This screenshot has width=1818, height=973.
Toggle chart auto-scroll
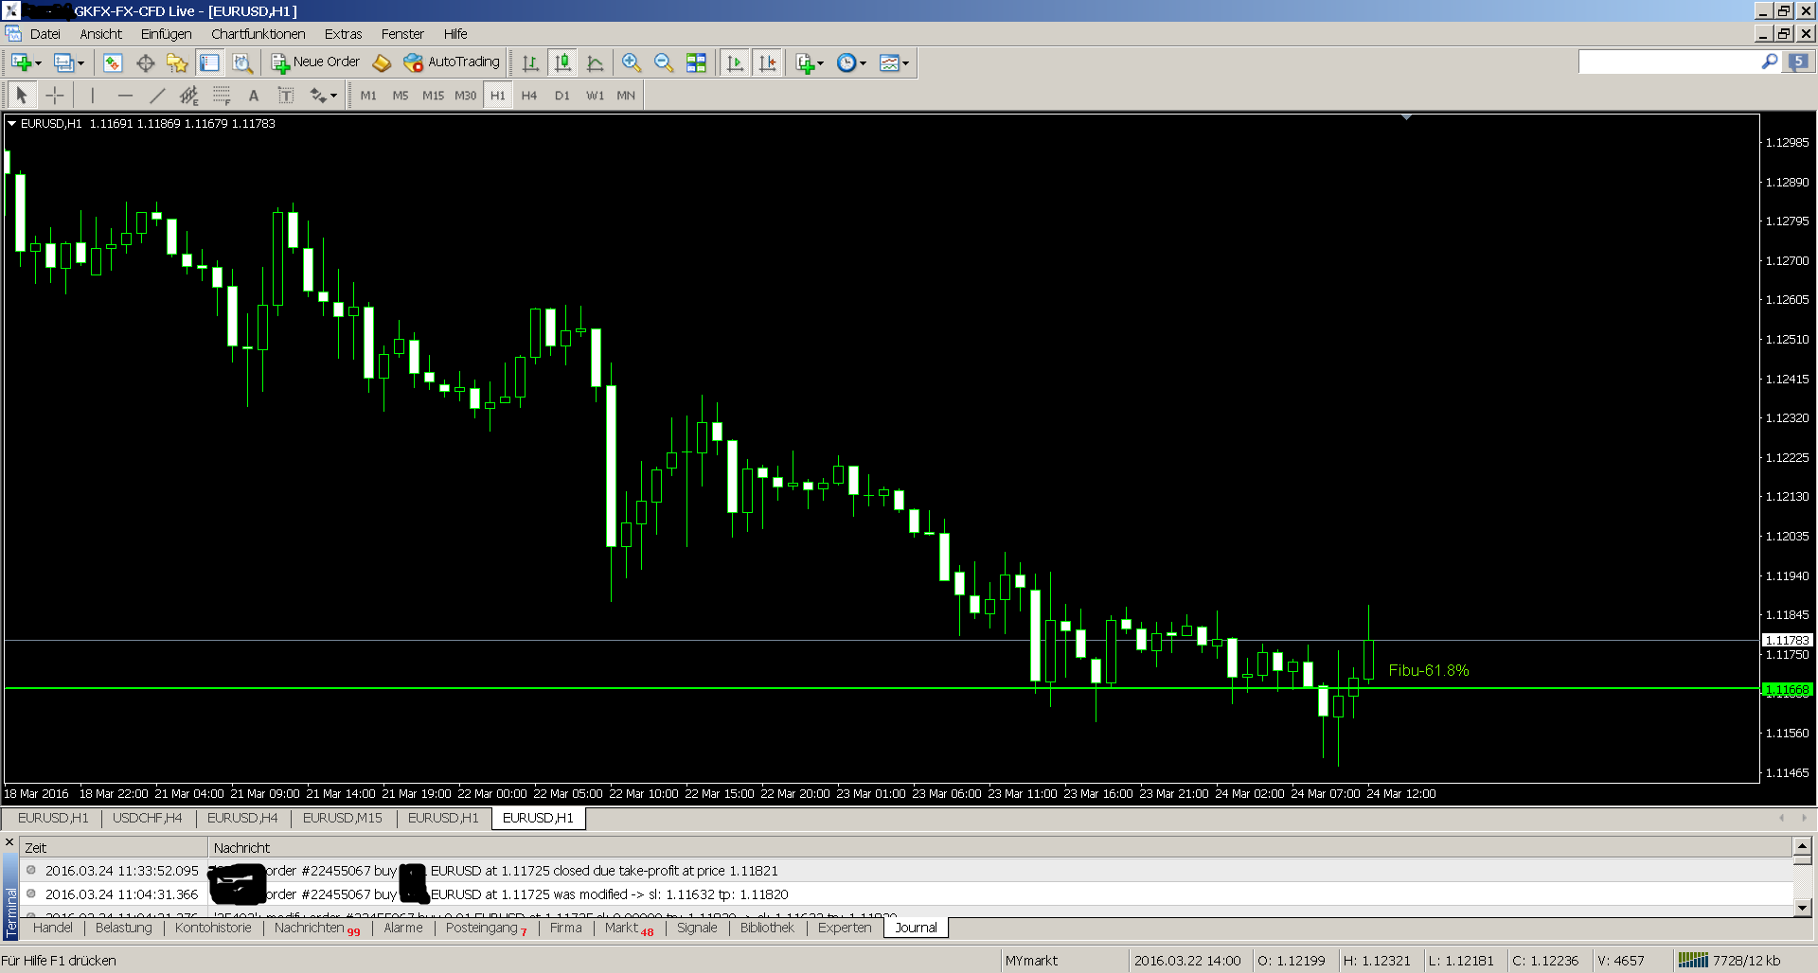[x=735, y=62]
